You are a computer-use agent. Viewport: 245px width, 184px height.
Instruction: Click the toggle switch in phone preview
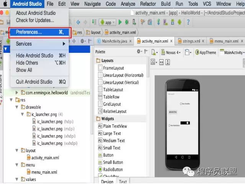click(185, 123)
